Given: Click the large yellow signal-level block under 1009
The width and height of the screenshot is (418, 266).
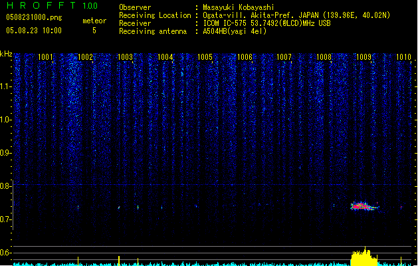Looking at the screenshot, I should pyautogui.click(x=364, y=257).
